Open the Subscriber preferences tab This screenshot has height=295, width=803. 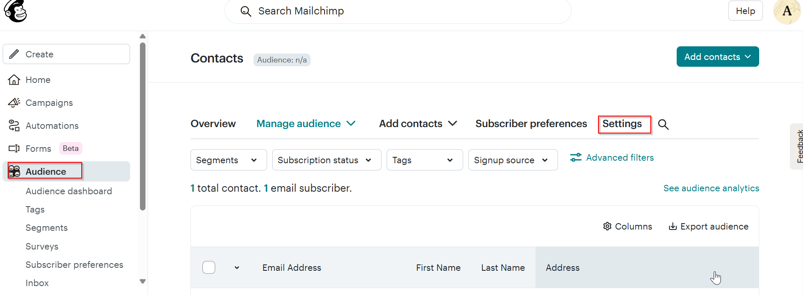tap(531, 124)
